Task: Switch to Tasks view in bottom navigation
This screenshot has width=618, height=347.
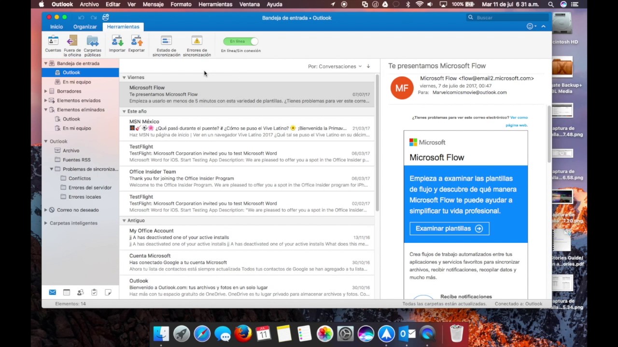Action: [x=94, y=292]
